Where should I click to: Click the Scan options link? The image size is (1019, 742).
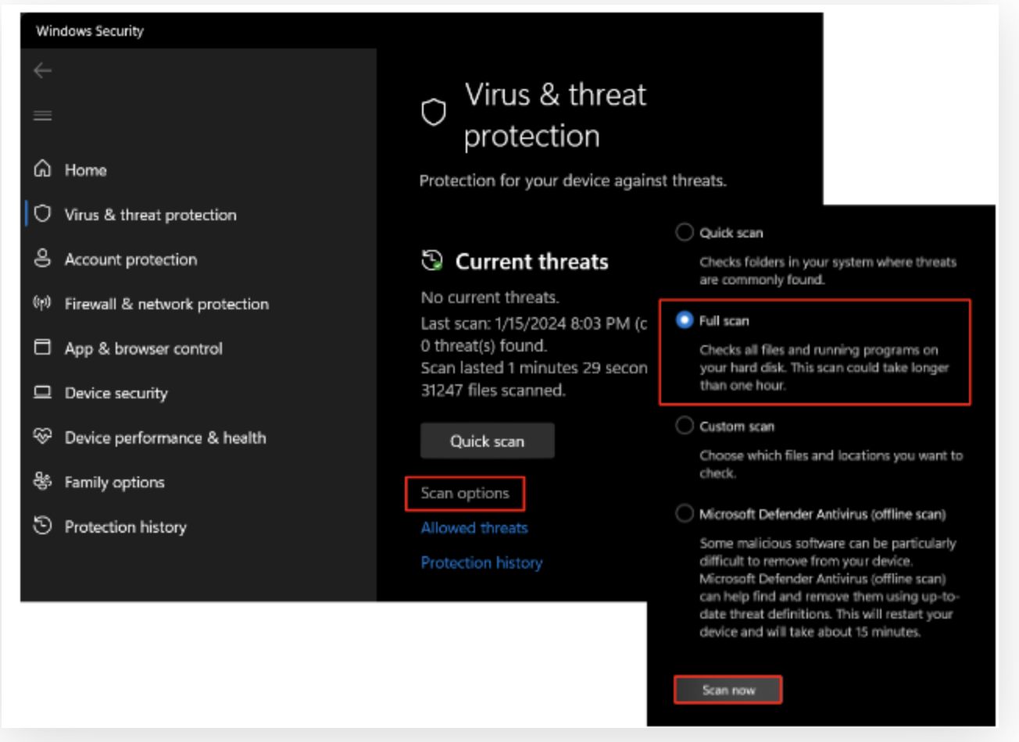[x=465, y=493]
